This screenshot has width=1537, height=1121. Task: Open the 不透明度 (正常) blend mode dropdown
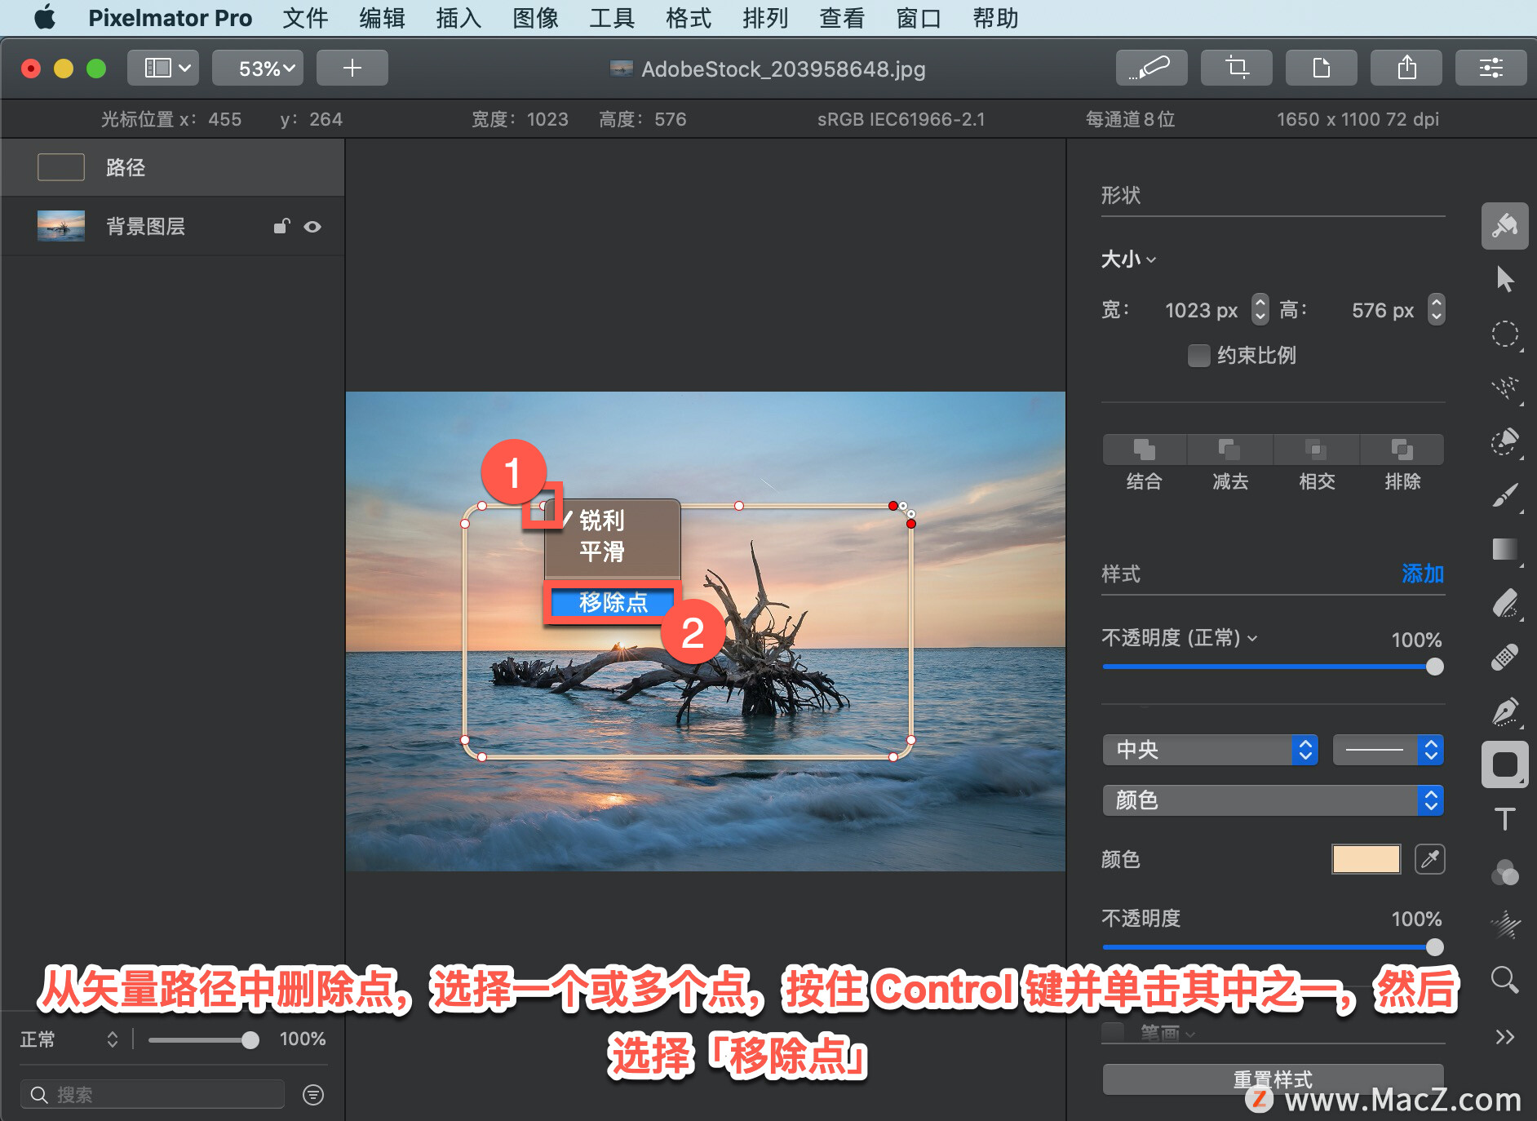coord(1180,638)
